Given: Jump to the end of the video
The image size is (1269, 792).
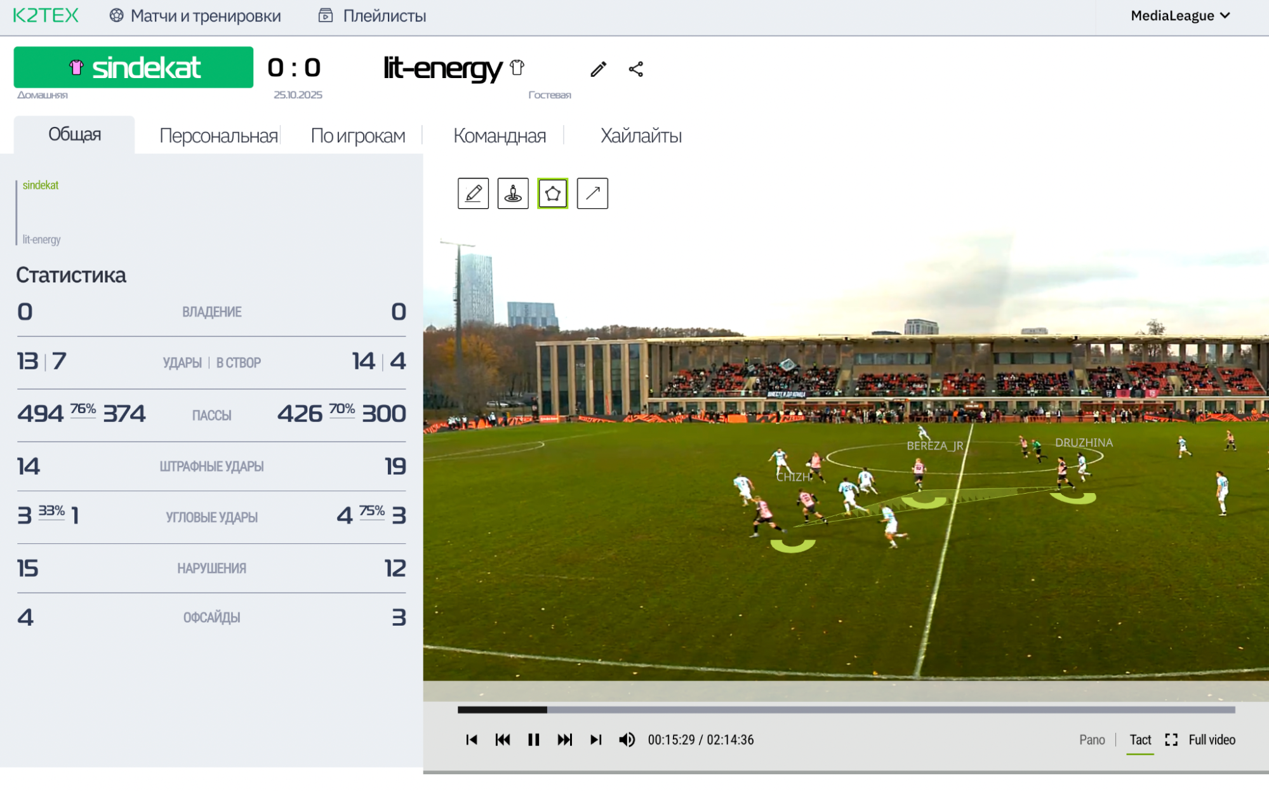Looking at the screenshot, I should (595, 740).
